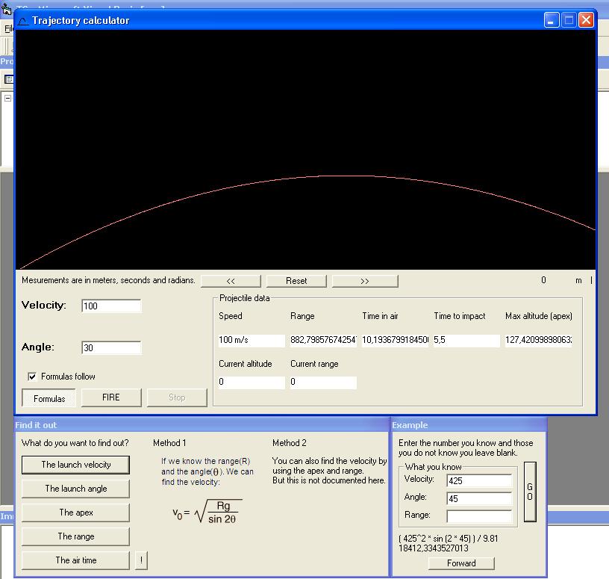Click the FIRE button
The image size is (609, 579).
[111, 397]
